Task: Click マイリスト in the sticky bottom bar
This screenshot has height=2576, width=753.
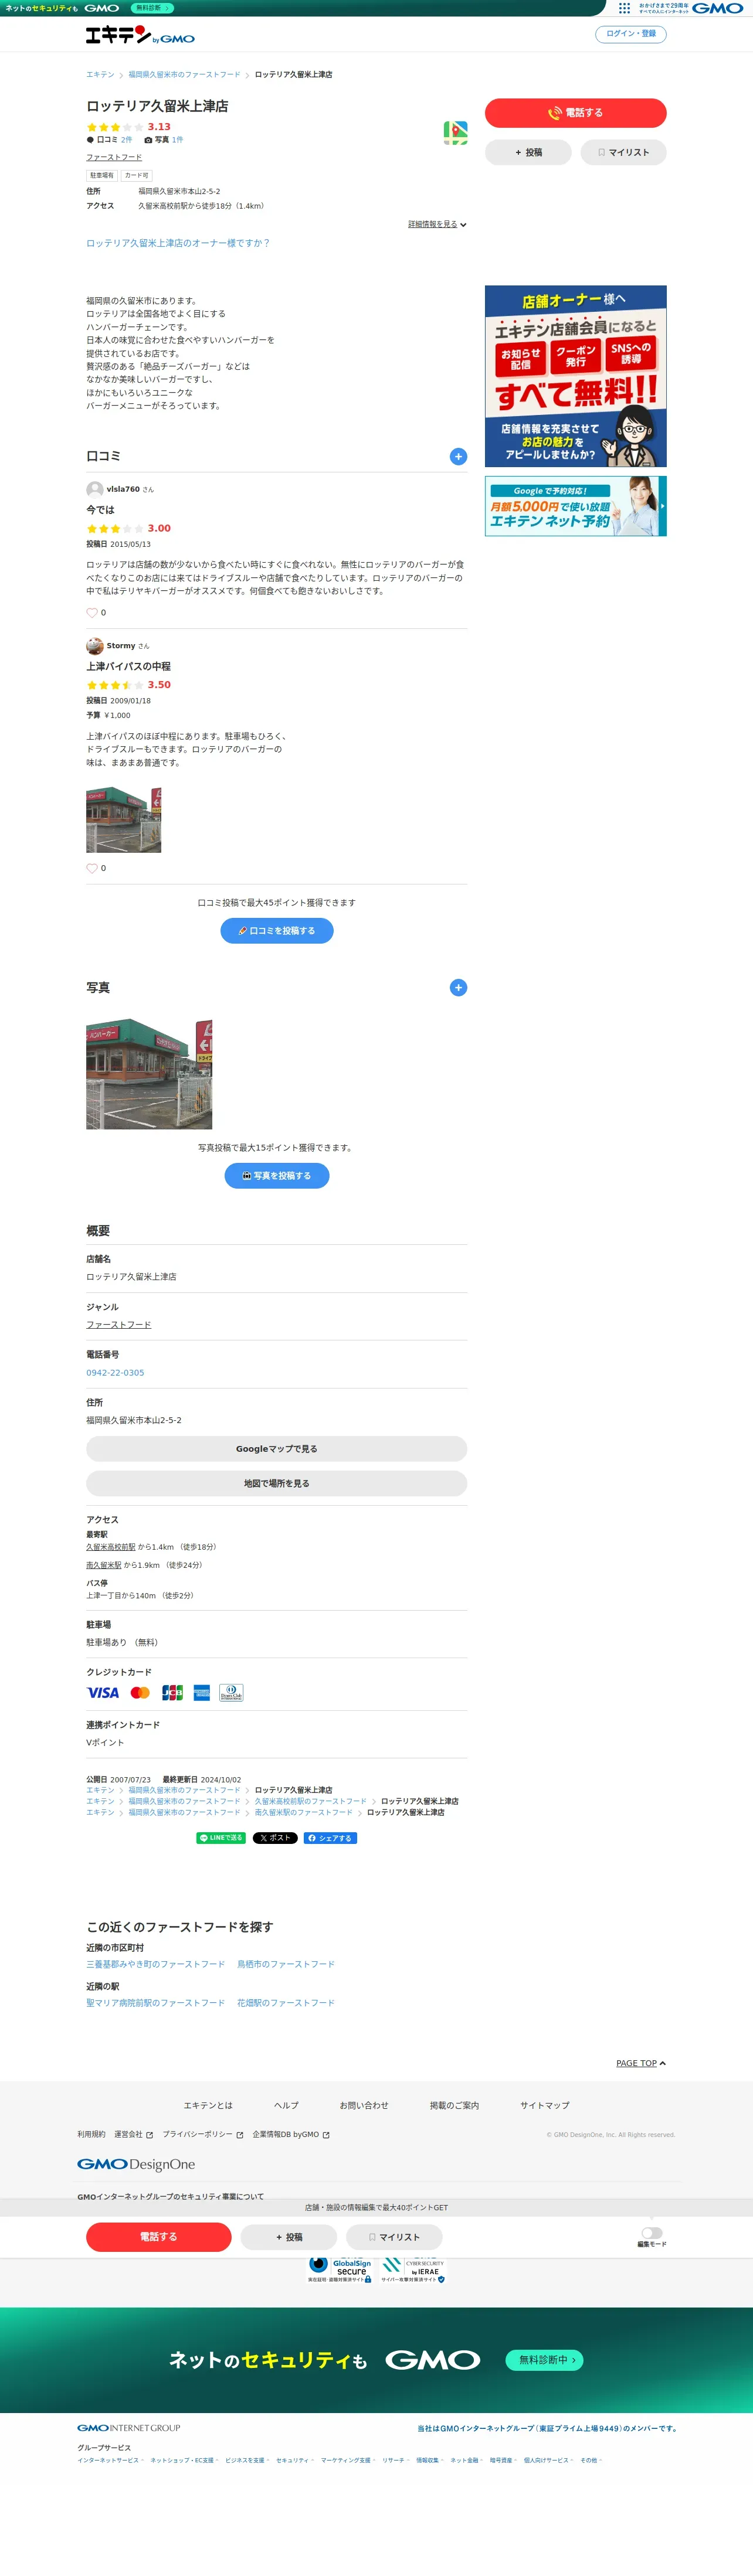Action: (394, 2237)
